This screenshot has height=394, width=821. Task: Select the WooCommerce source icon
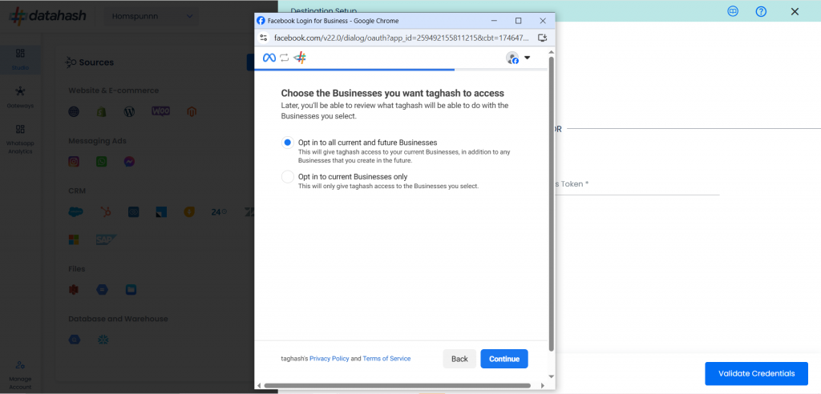160,111
